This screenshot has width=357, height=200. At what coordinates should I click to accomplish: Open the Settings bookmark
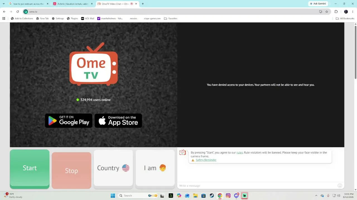pyautogui.click(x=58, y=19)
